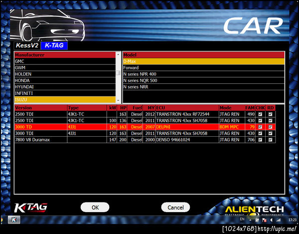This screenshot has width=299, height=234.
Task: Toggle RD checkbox for 2500 TDI 2011 row
Action: tap(270, 120)
